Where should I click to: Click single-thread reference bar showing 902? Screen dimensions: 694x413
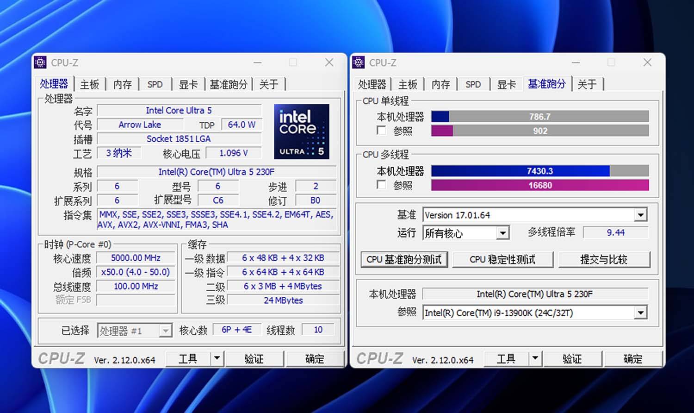[540, 131]
